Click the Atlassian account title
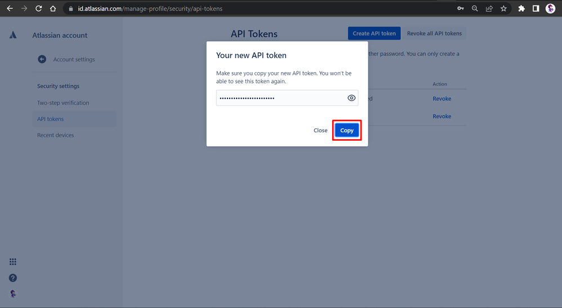This screenshot has width=562, height=308. pos(60,35)
